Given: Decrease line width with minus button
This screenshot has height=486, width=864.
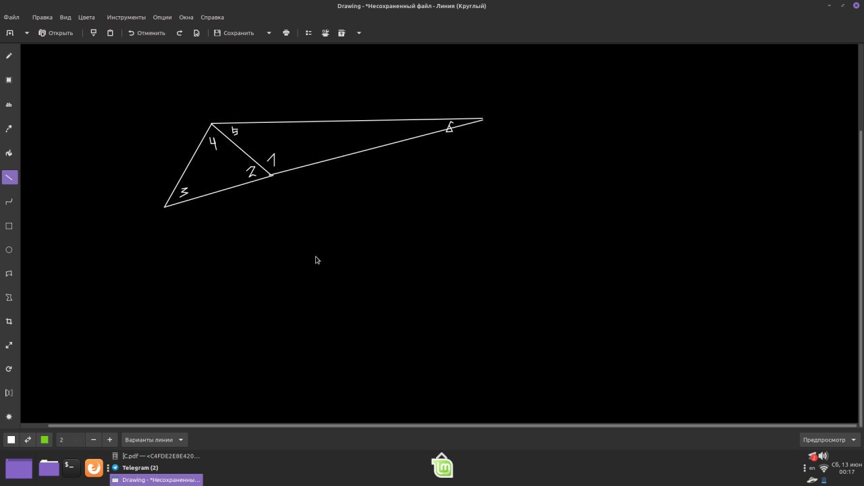Looking at the screenshot, I should point(93,439).
